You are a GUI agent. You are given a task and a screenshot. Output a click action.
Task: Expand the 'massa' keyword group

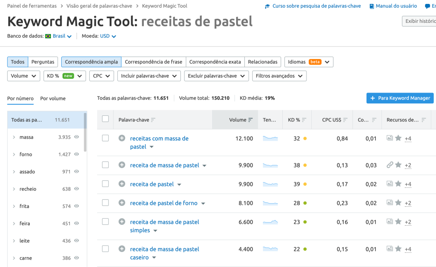tap(14, 137)
